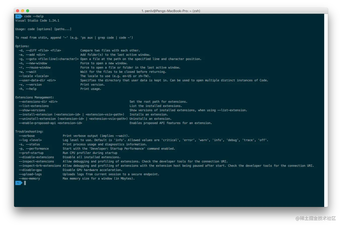Click 'Compare two files with each other.'

click(x=110, y=50)
